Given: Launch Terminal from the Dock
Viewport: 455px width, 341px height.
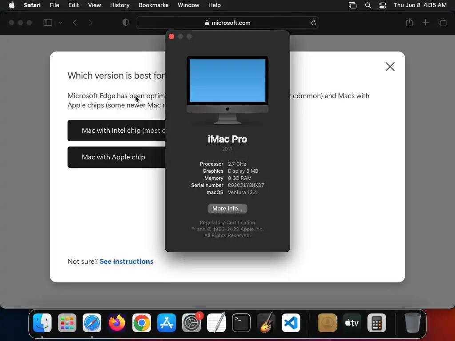Looking at the screenshot, I should [x=241, y=323].
